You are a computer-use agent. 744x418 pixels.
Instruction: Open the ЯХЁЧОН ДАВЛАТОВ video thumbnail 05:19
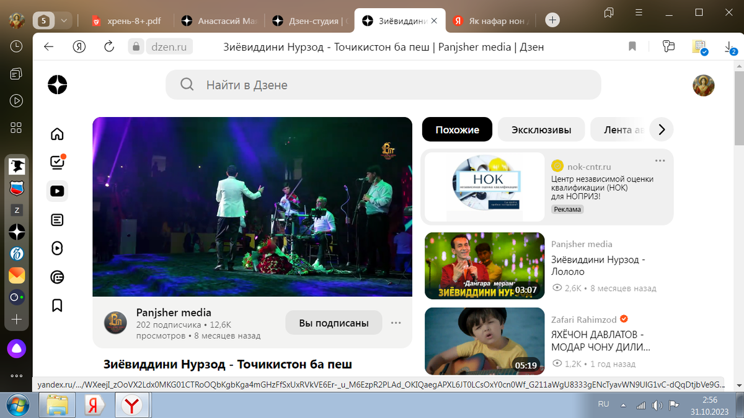(485, 341)
